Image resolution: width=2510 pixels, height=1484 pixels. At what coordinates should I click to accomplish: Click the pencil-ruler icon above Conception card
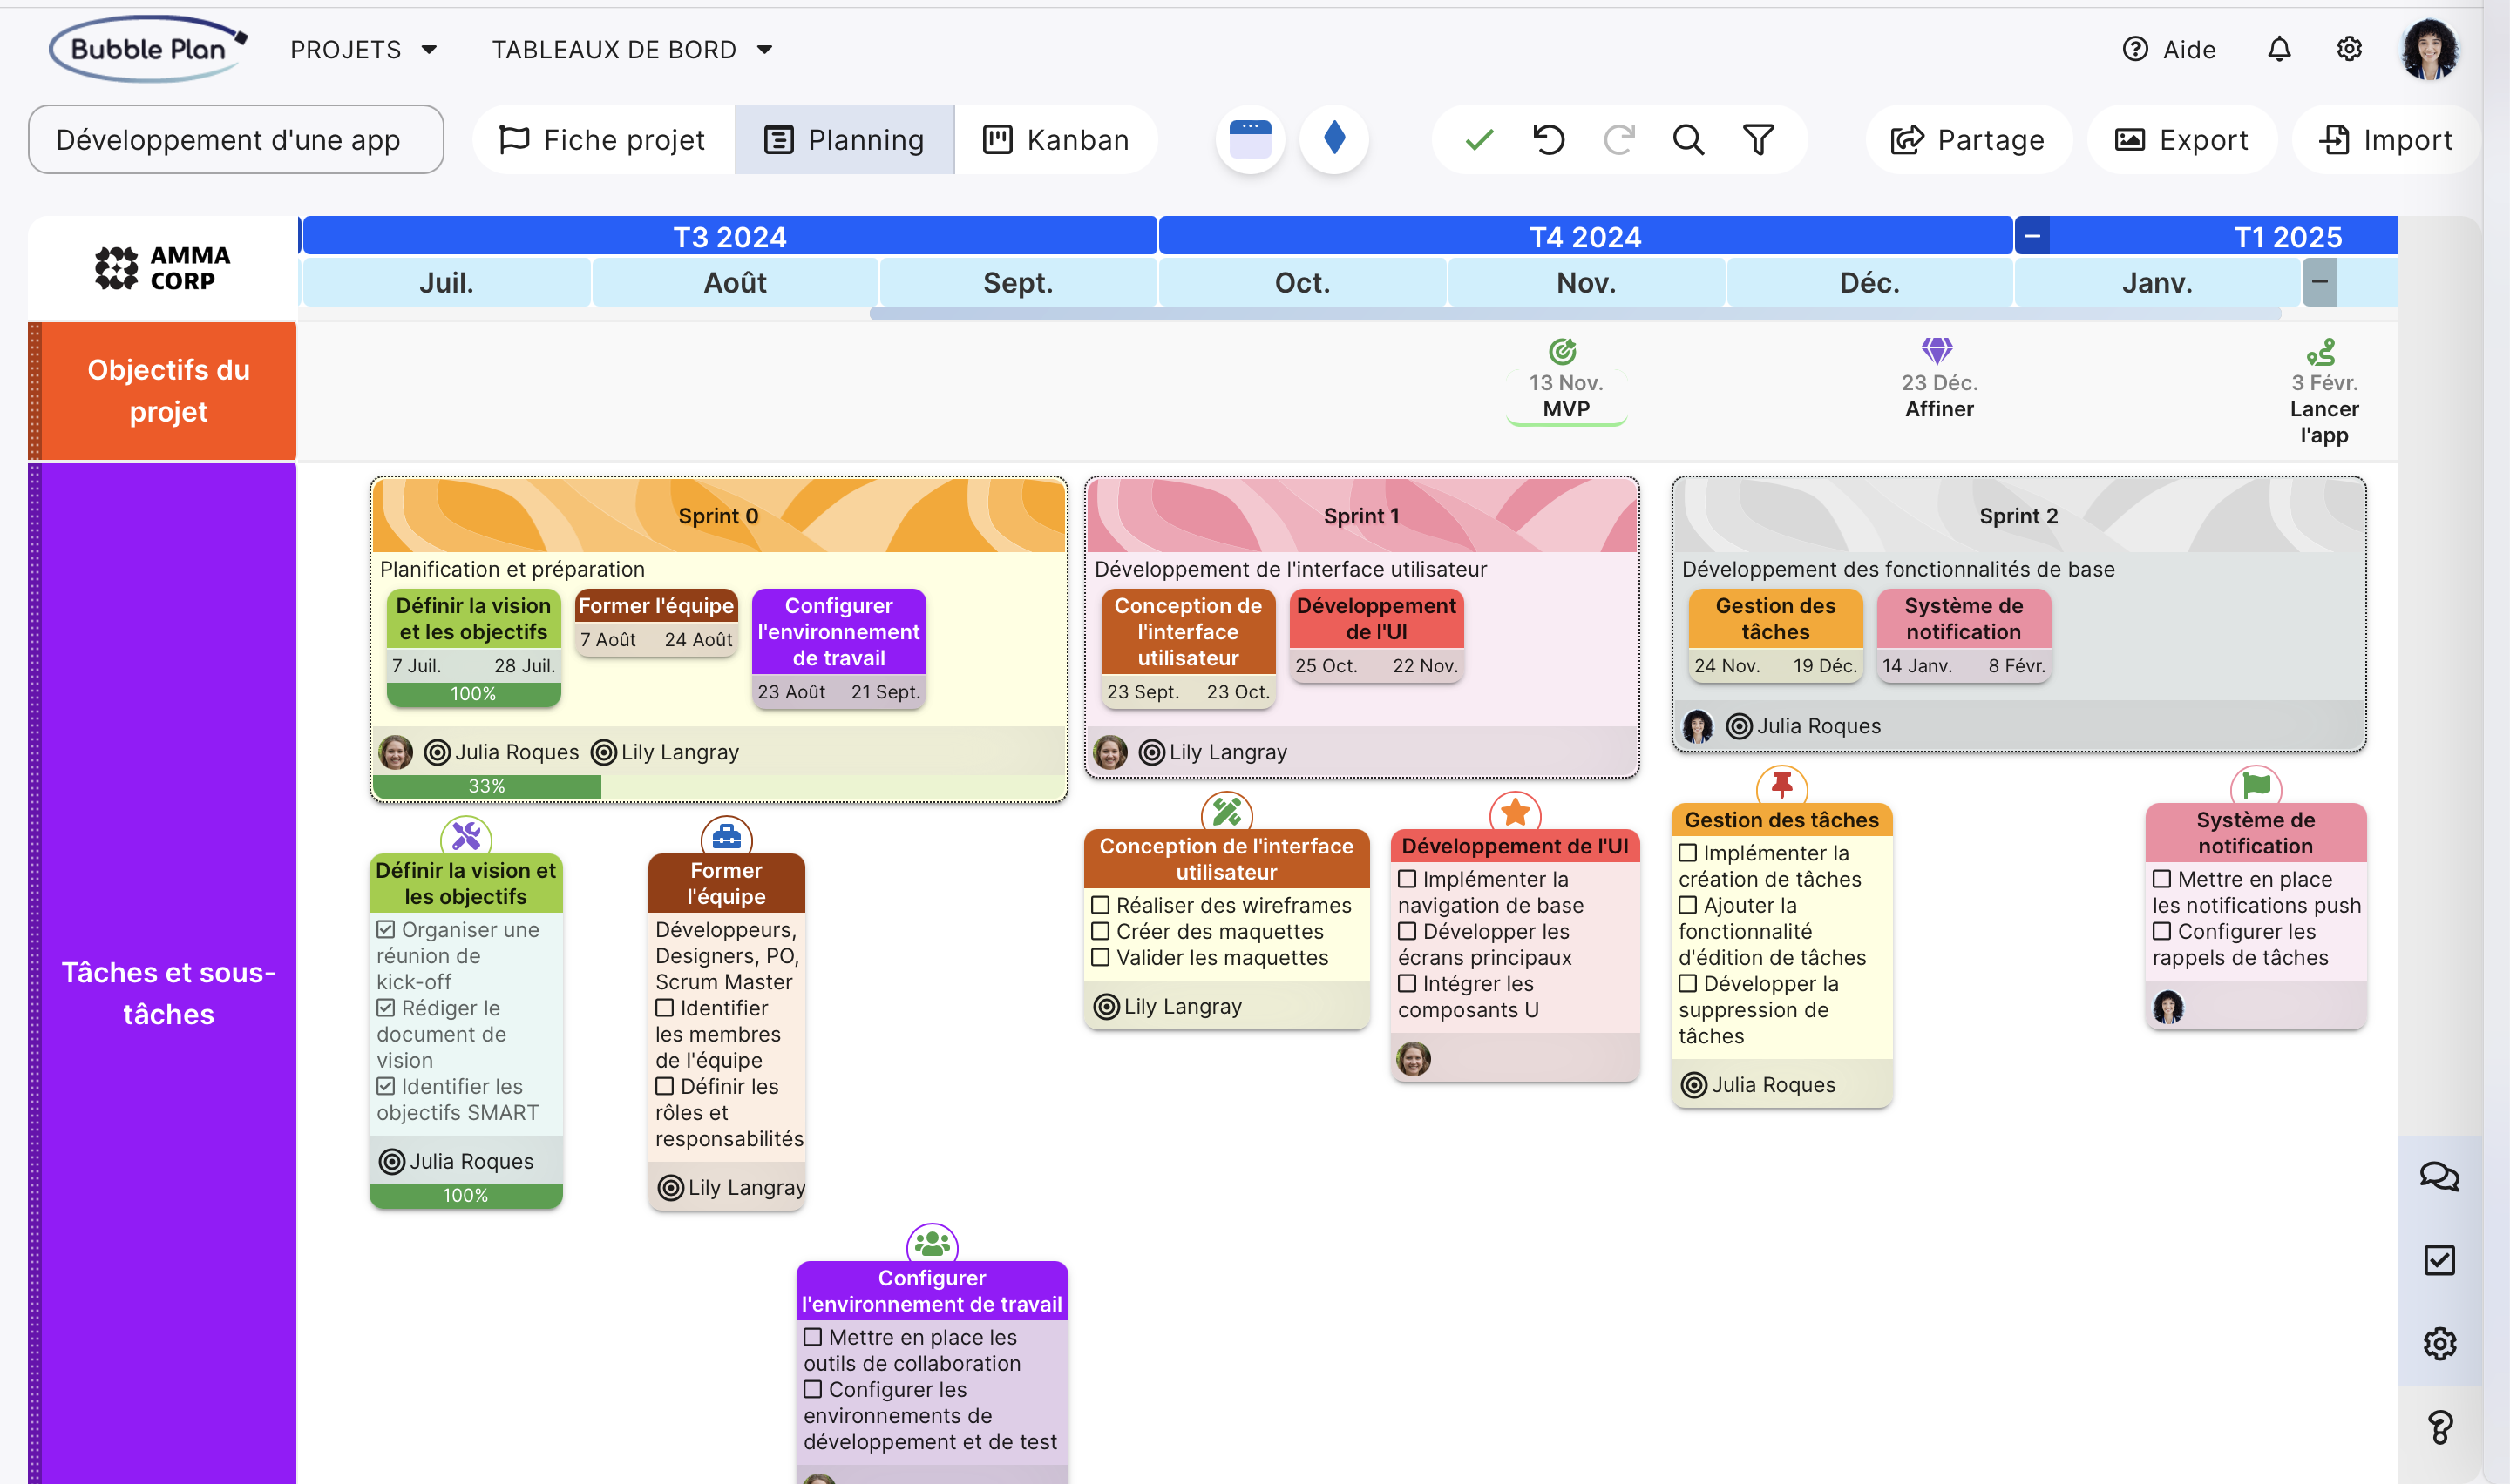(x=1226, y=811)
